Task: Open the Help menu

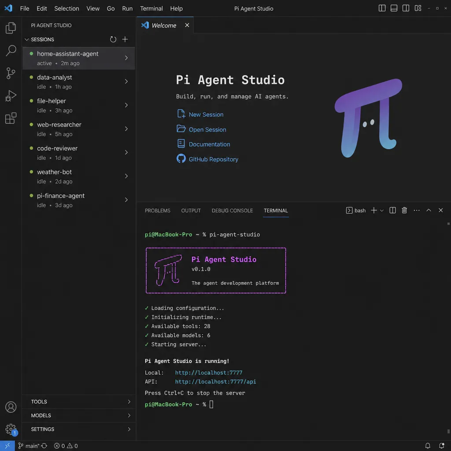Action: click(176, 9)
